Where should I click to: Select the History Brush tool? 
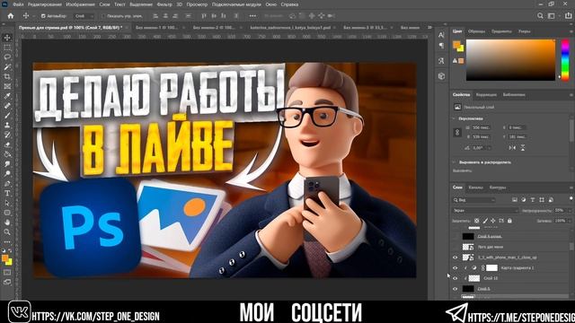tap(7, 135)
